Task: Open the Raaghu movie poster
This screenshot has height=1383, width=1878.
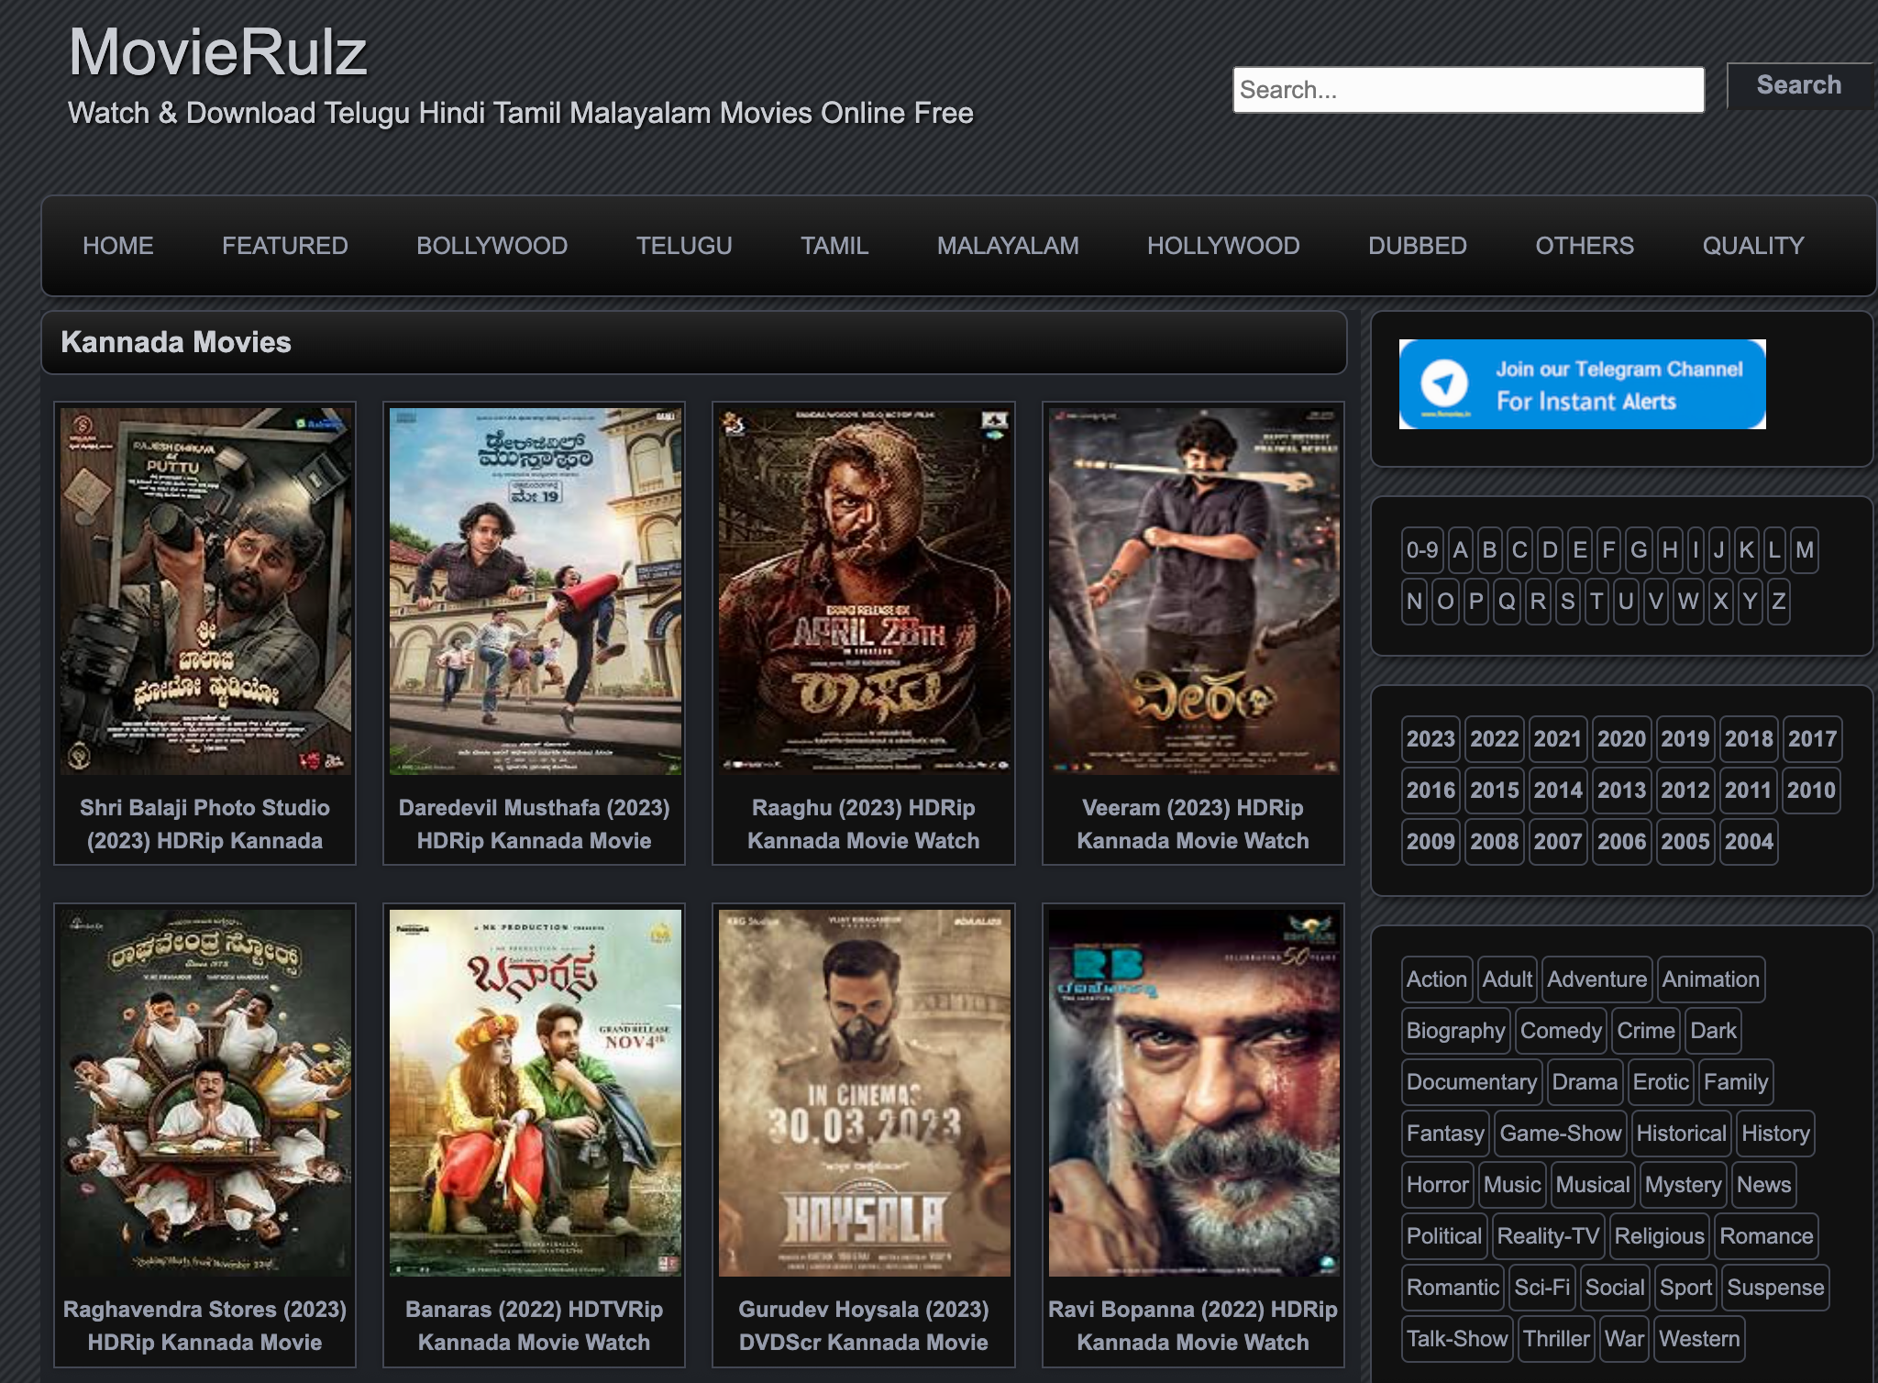Action: click(864, 592)
